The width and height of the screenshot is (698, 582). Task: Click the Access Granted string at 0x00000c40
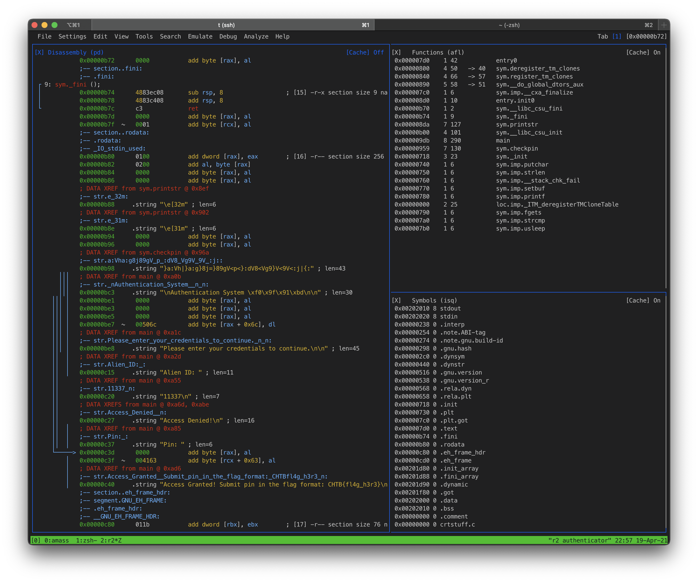(233, 484)
